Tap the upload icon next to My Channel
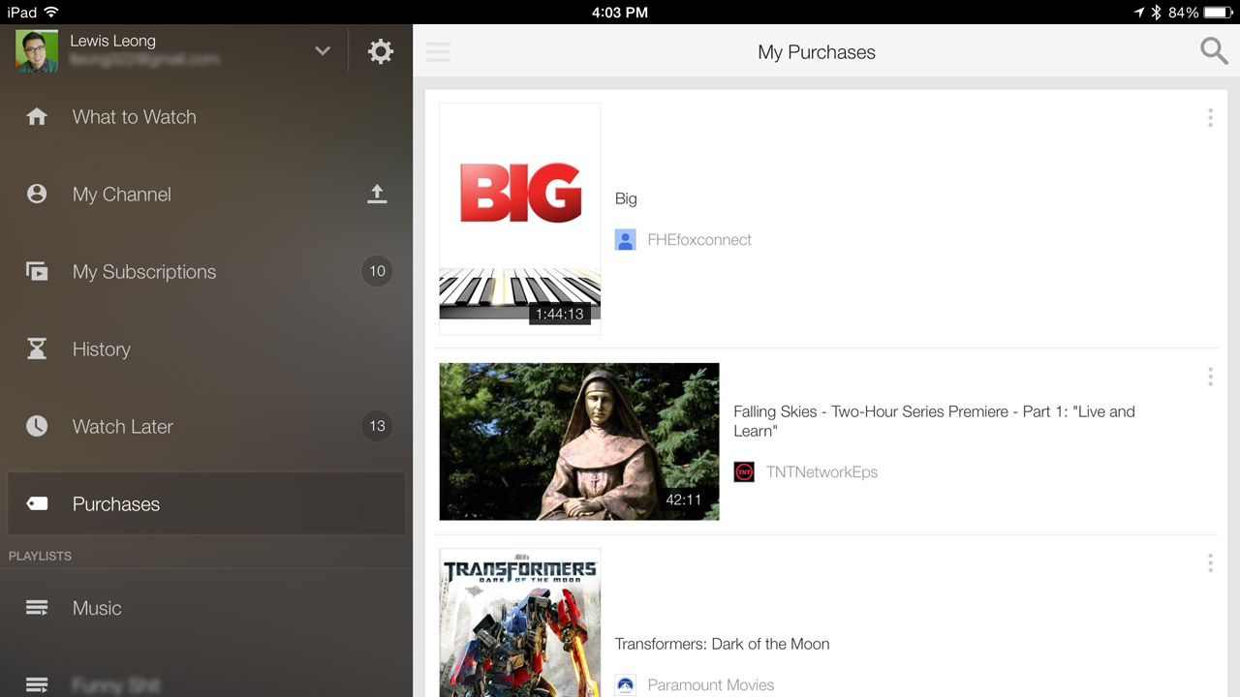Viewport: 1240px width, 697px height. tap(377, 195)
